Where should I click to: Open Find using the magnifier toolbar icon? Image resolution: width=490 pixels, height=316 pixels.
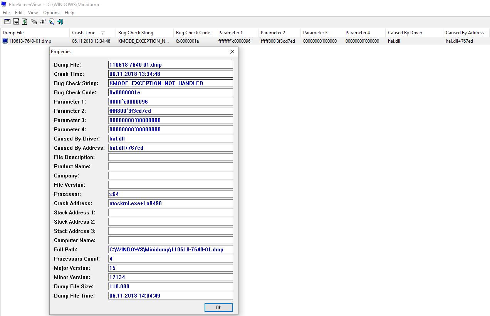pyautogui.click(x=52, y=22)
